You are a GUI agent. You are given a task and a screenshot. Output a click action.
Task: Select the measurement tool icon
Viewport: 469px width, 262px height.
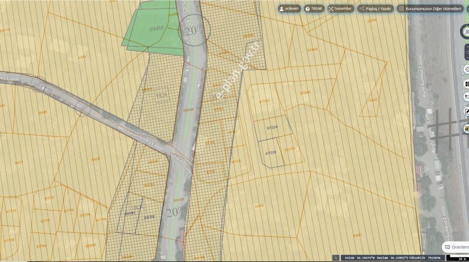coord(466,96)
